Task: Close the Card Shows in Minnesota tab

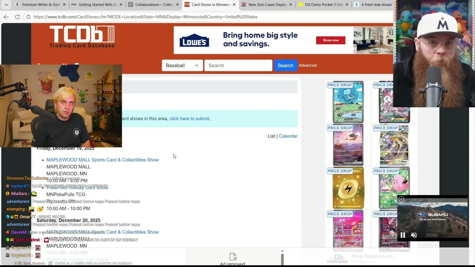Action: [x=234, y=5]
